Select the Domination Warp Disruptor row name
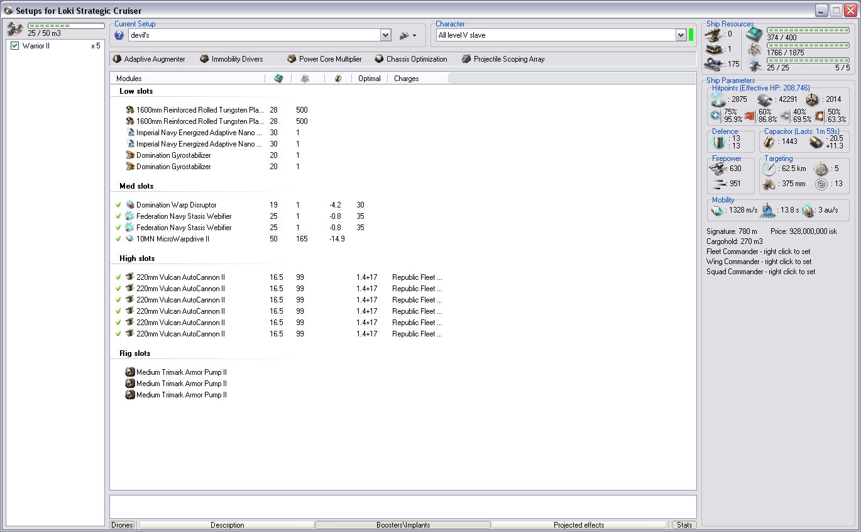Viewport: 861px width, 532px height. tap(177, 205)
